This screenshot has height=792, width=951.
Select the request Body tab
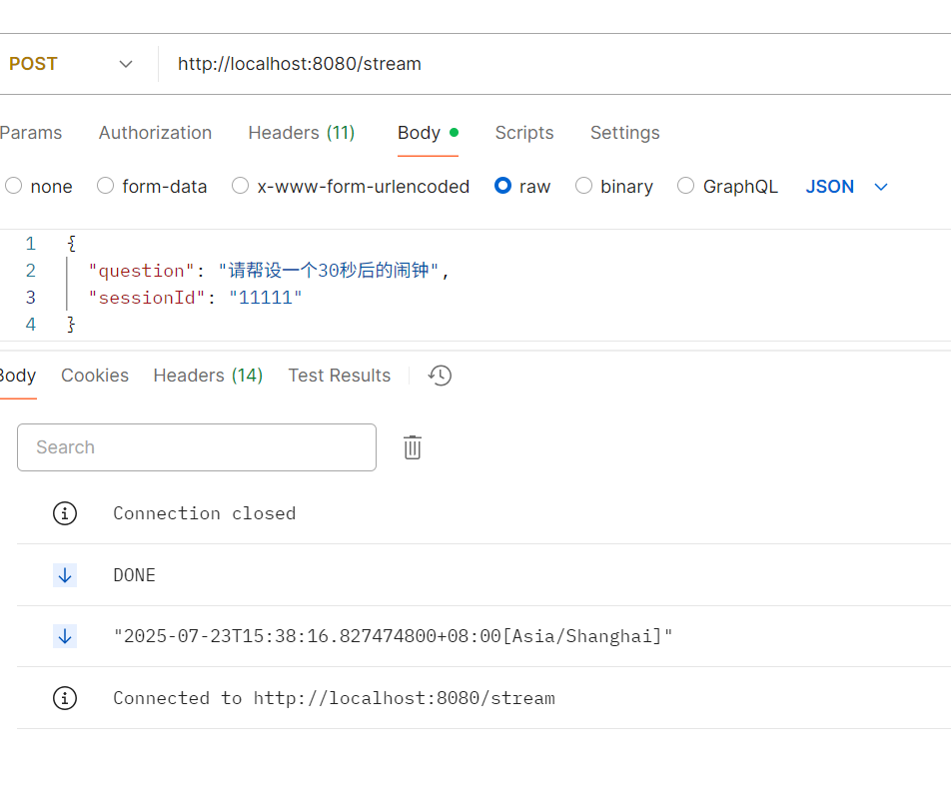[428, 133]
